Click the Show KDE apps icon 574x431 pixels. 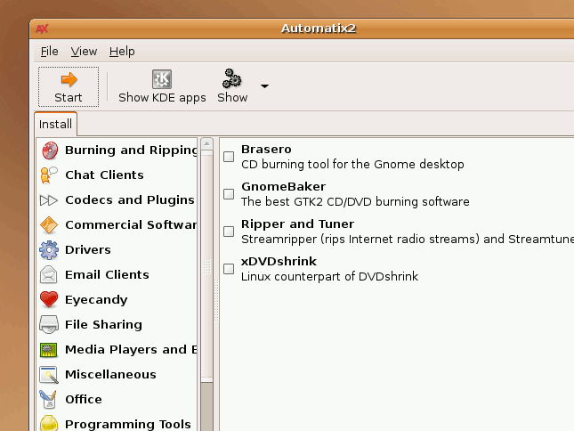coord(162,79)
